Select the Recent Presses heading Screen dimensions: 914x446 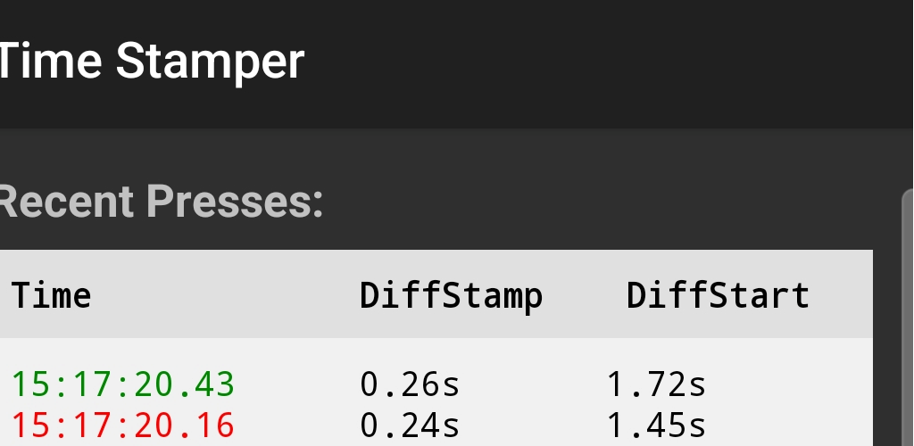(x=161, y=202)
